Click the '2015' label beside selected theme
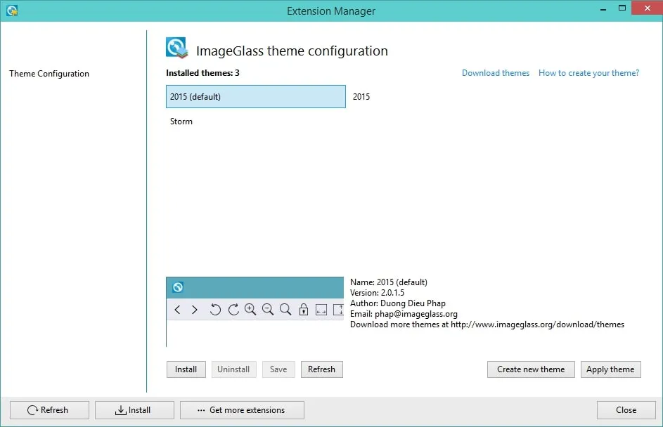Screen dimensions: 663x427 361,97
